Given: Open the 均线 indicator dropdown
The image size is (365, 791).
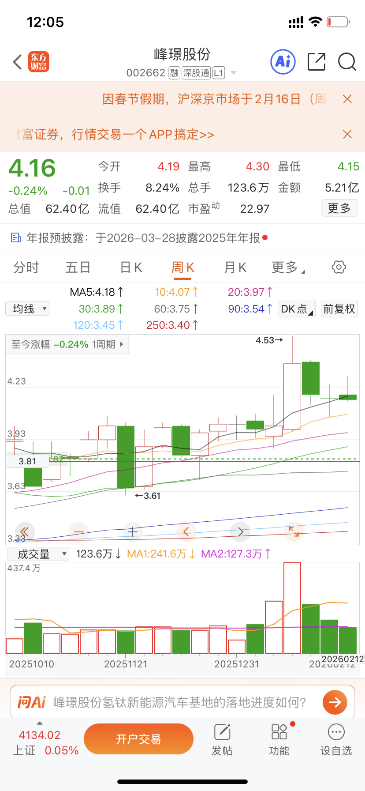Looking at the screenshot, I should click(x=27, y=309).
